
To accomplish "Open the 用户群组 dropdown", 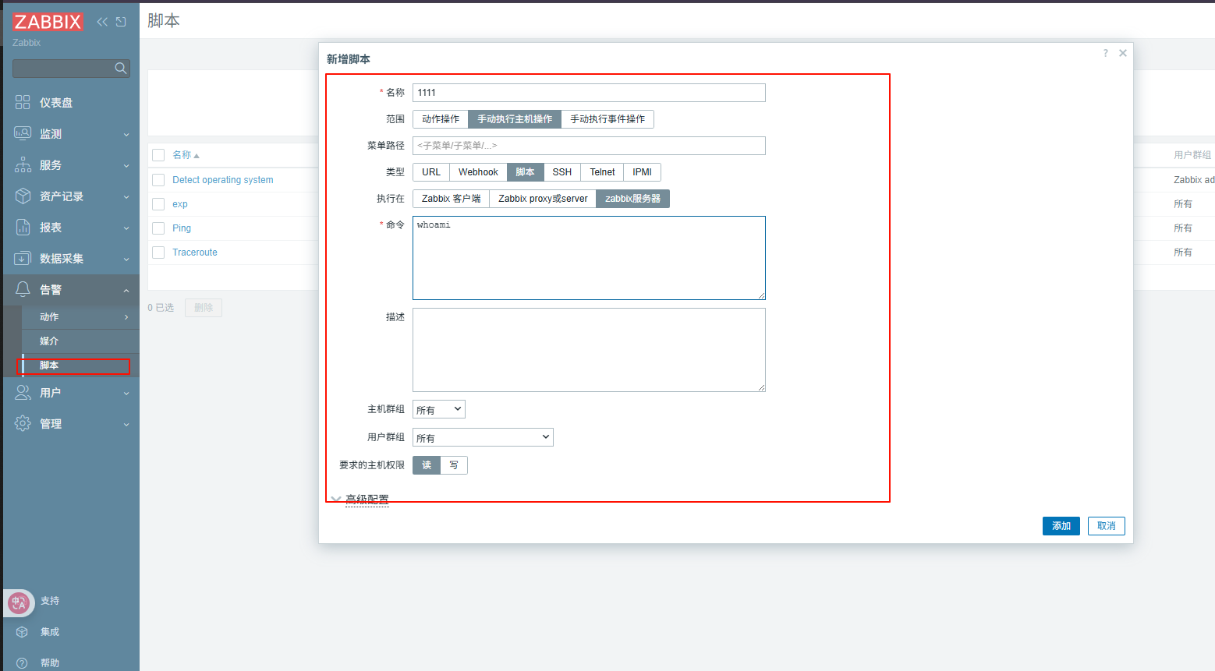I will click(x=483, y=438).
